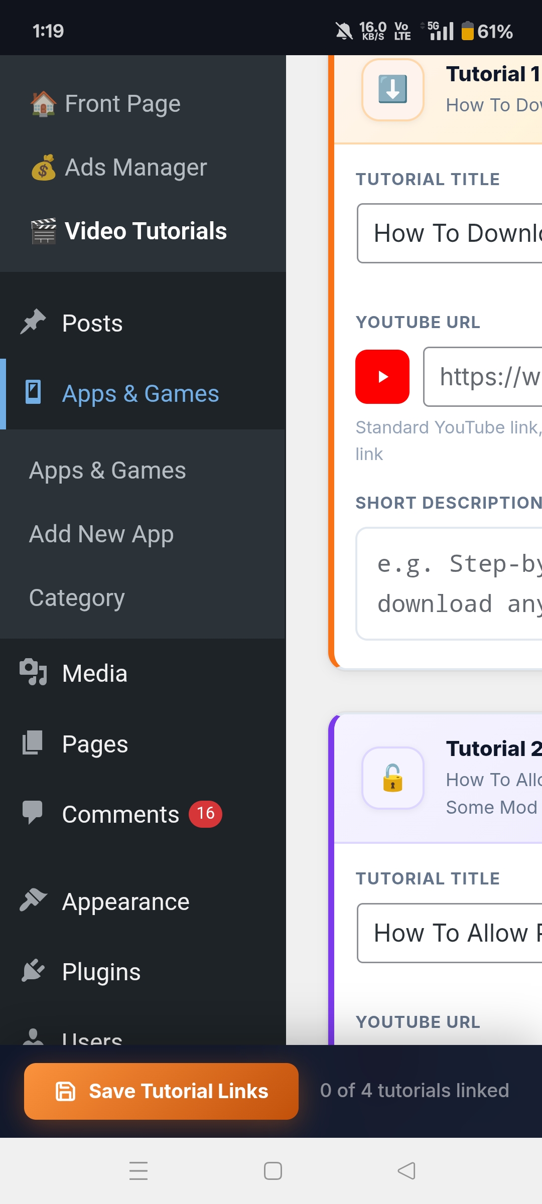Click Save Tutorial Links button
The width and height of the screenshot is (542, 1204).
coord(161,1091)
